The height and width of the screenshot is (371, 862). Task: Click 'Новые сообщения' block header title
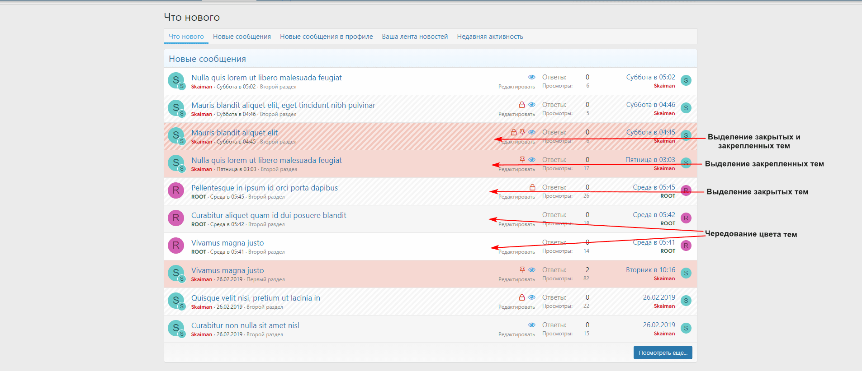pyautogui.click(x=207, y=59)
